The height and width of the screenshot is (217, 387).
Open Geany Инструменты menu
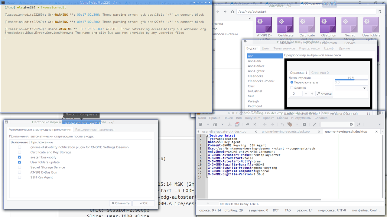click(301, 118)
